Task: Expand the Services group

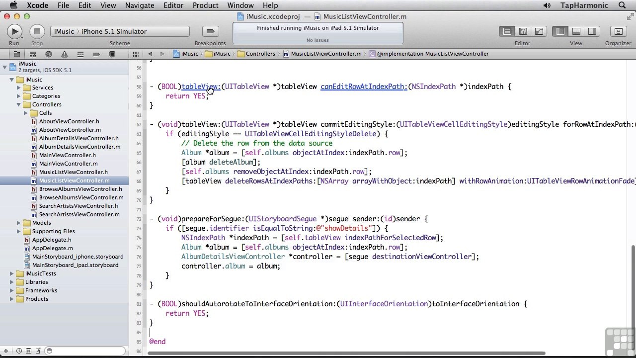Action: (x=19, y=88)
